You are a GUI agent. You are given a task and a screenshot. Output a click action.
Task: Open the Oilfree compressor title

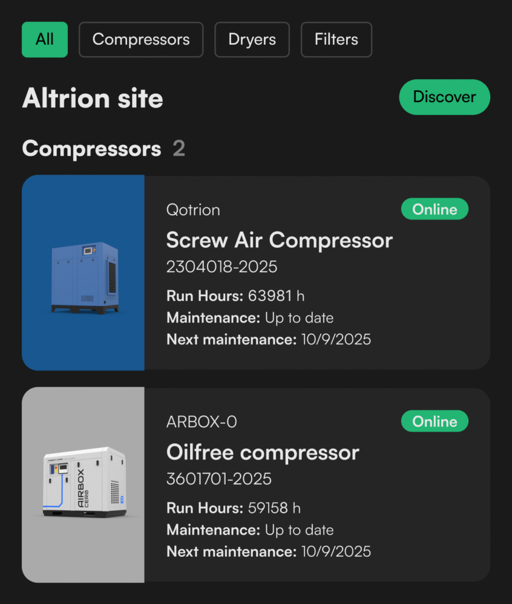(x=263, y=452)
